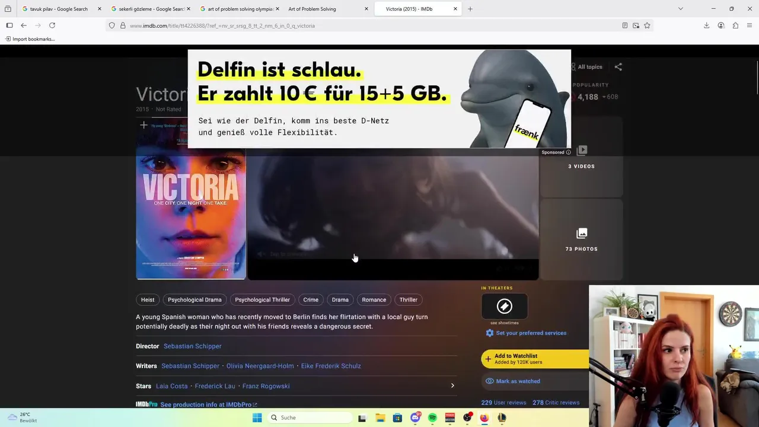
Task: Click the IMDb share icon
Action: pos(618,67)
